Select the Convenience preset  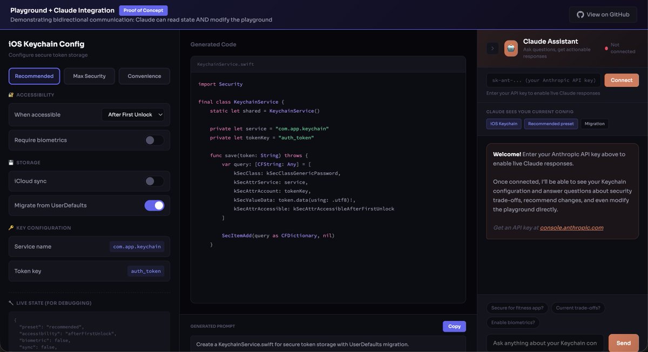point(144,76)
